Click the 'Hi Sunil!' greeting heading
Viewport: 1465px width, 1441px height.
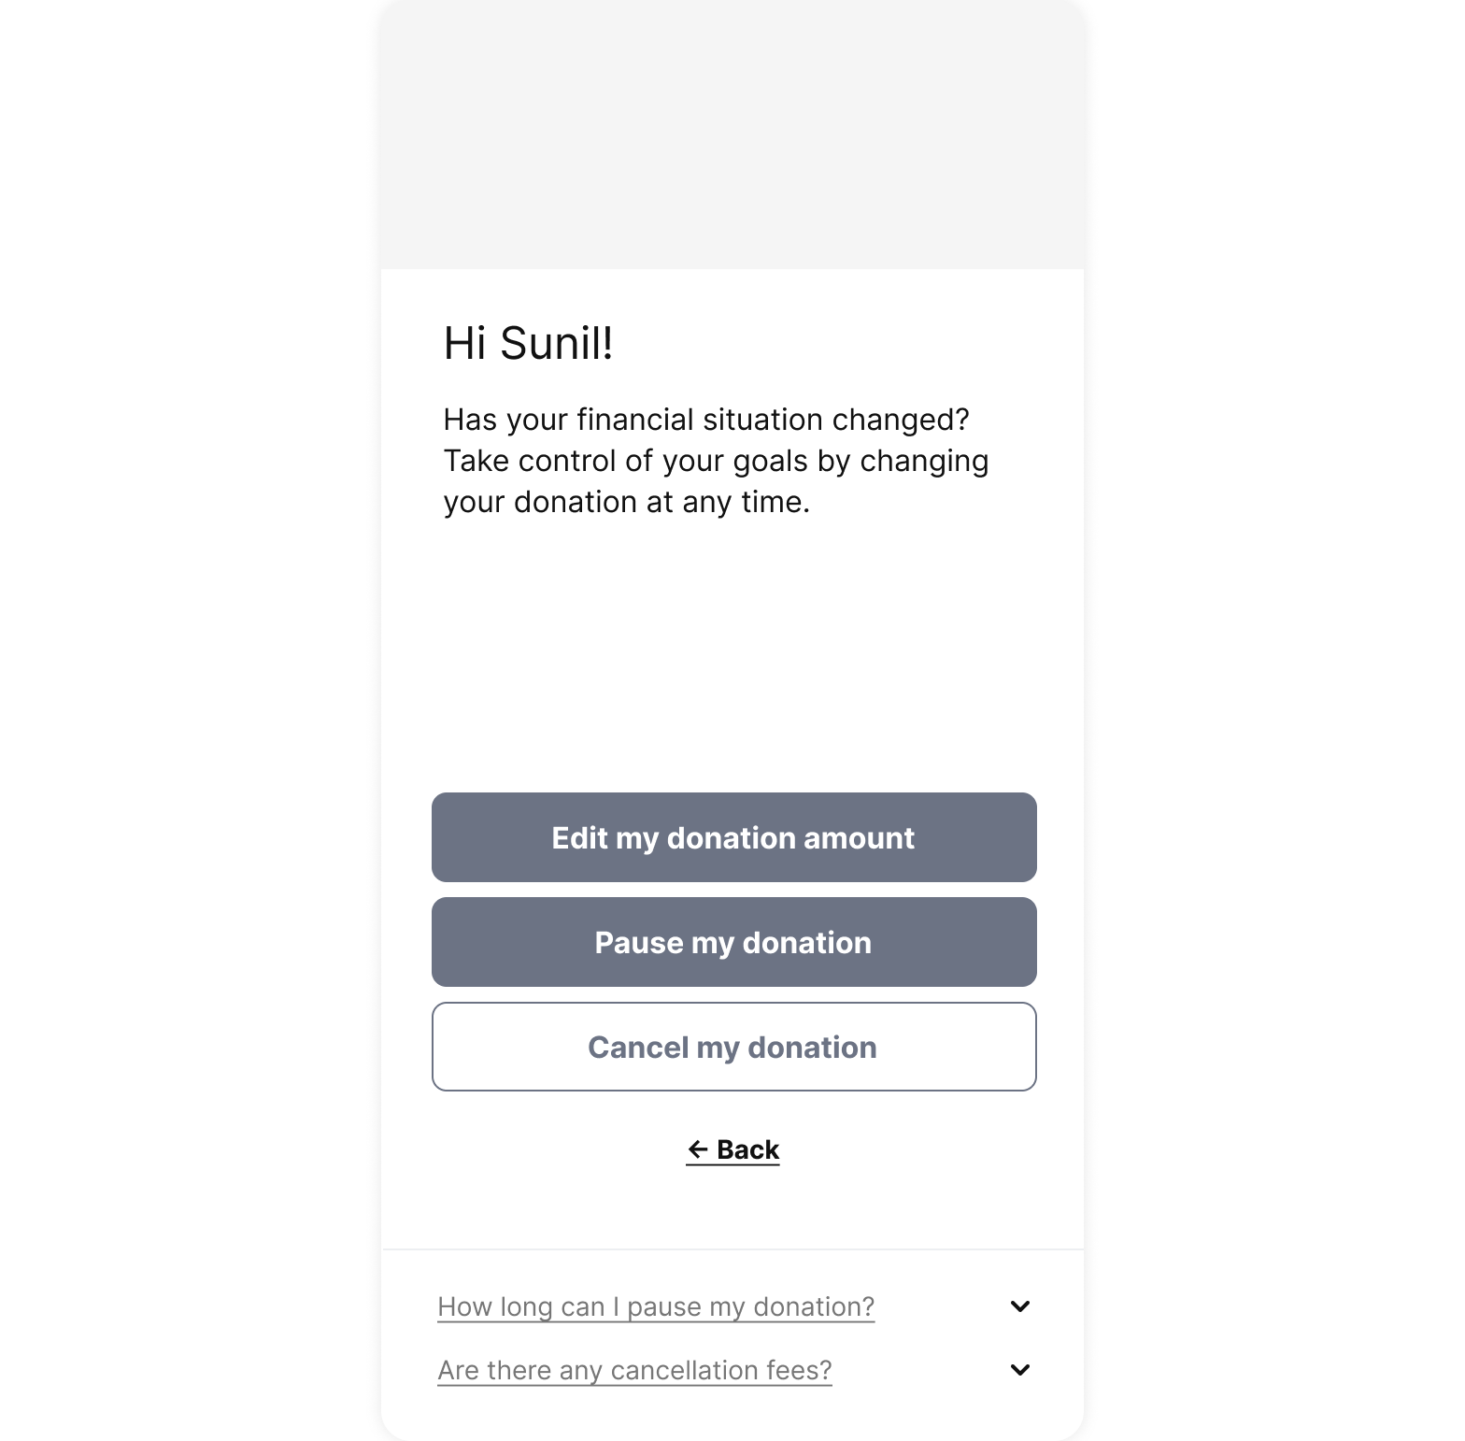pos(528,343)
